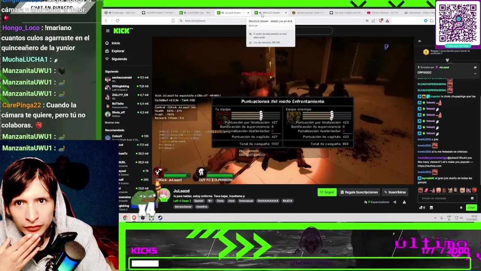Open ZULLYY_CS channel in following list
The height and width of the screenshot is (271, 481).
click(127, 96)
